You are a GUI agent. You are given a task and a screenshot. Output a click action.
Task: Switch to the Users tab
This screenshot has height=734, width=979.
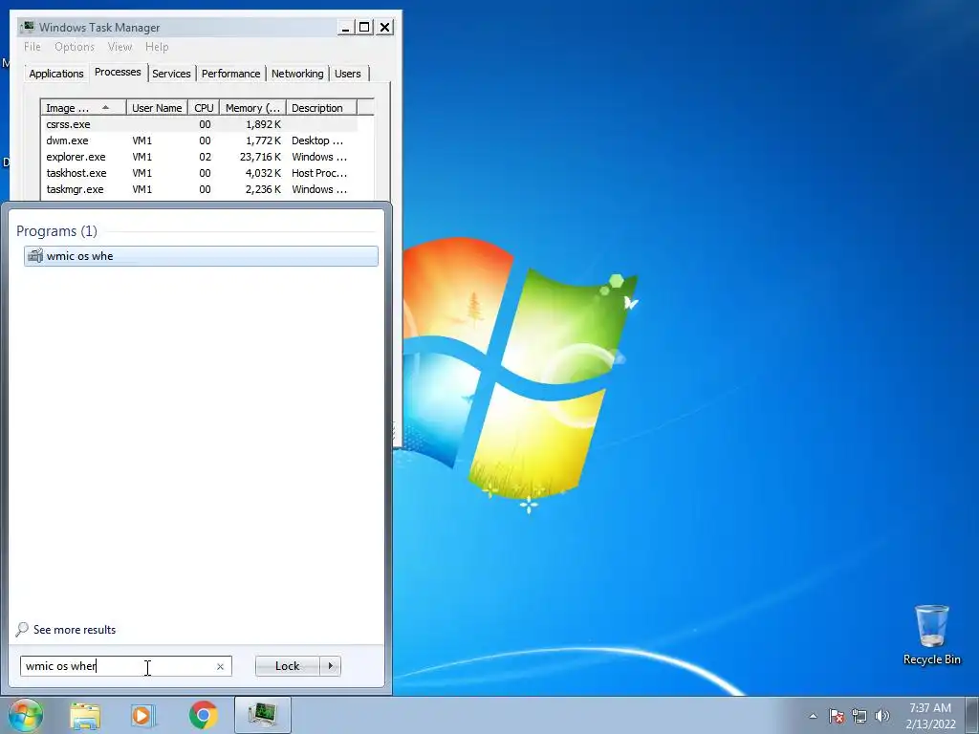pyautogui.click(x=348, y=74)
